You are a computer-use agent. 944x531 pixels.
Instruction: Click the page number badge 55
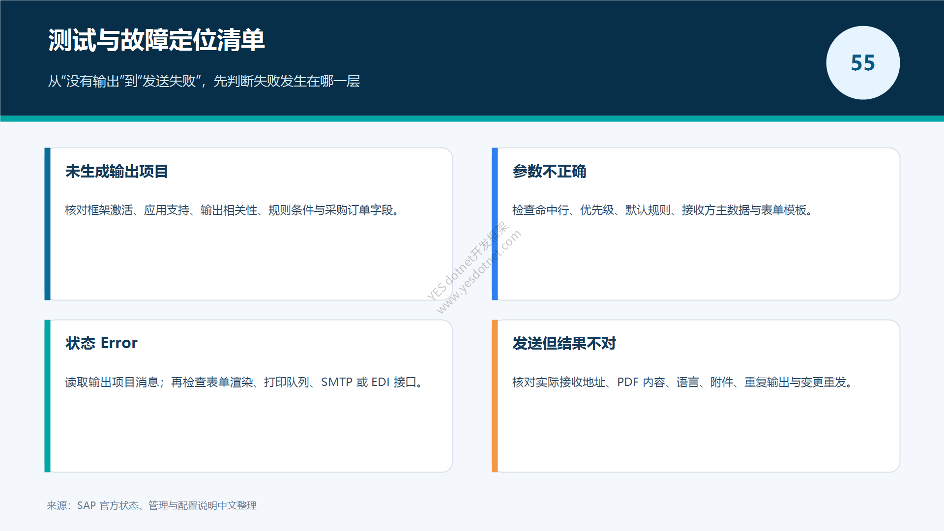pos(863,63)
